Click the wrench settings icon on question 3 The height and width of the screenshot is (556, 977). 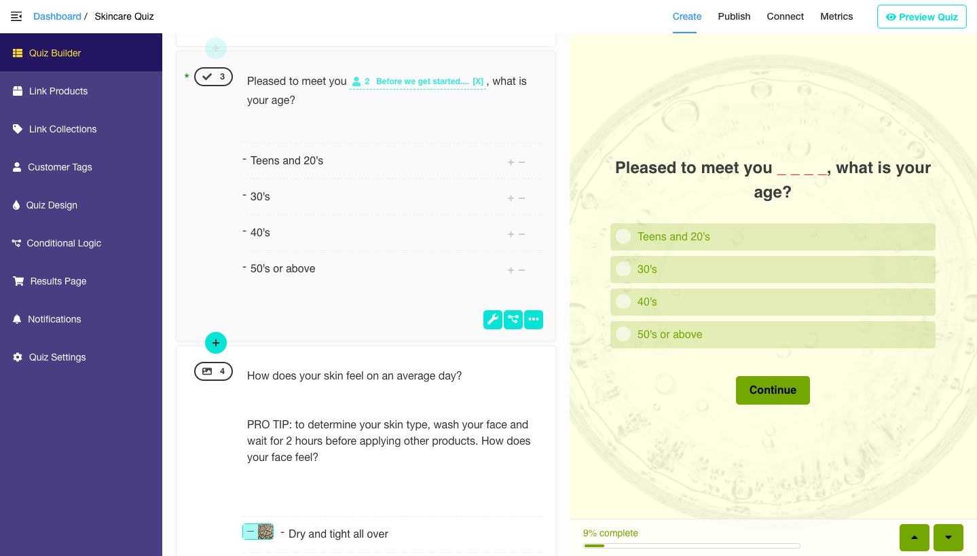coord(492,319)
